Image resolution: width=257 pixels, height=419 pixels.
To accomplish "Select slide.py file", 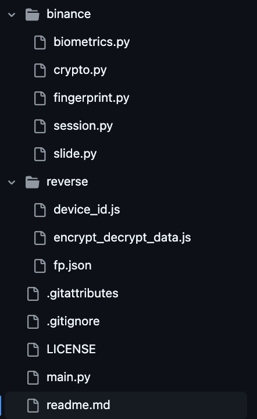I will tap(75, 154).
